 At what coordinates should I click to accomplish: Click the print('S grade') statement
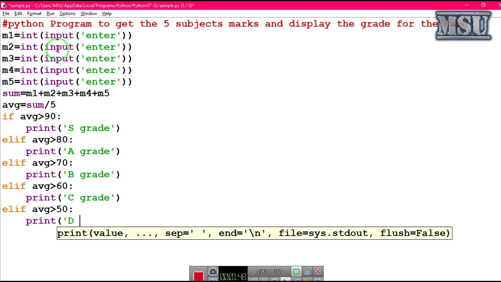click(73, 128)
